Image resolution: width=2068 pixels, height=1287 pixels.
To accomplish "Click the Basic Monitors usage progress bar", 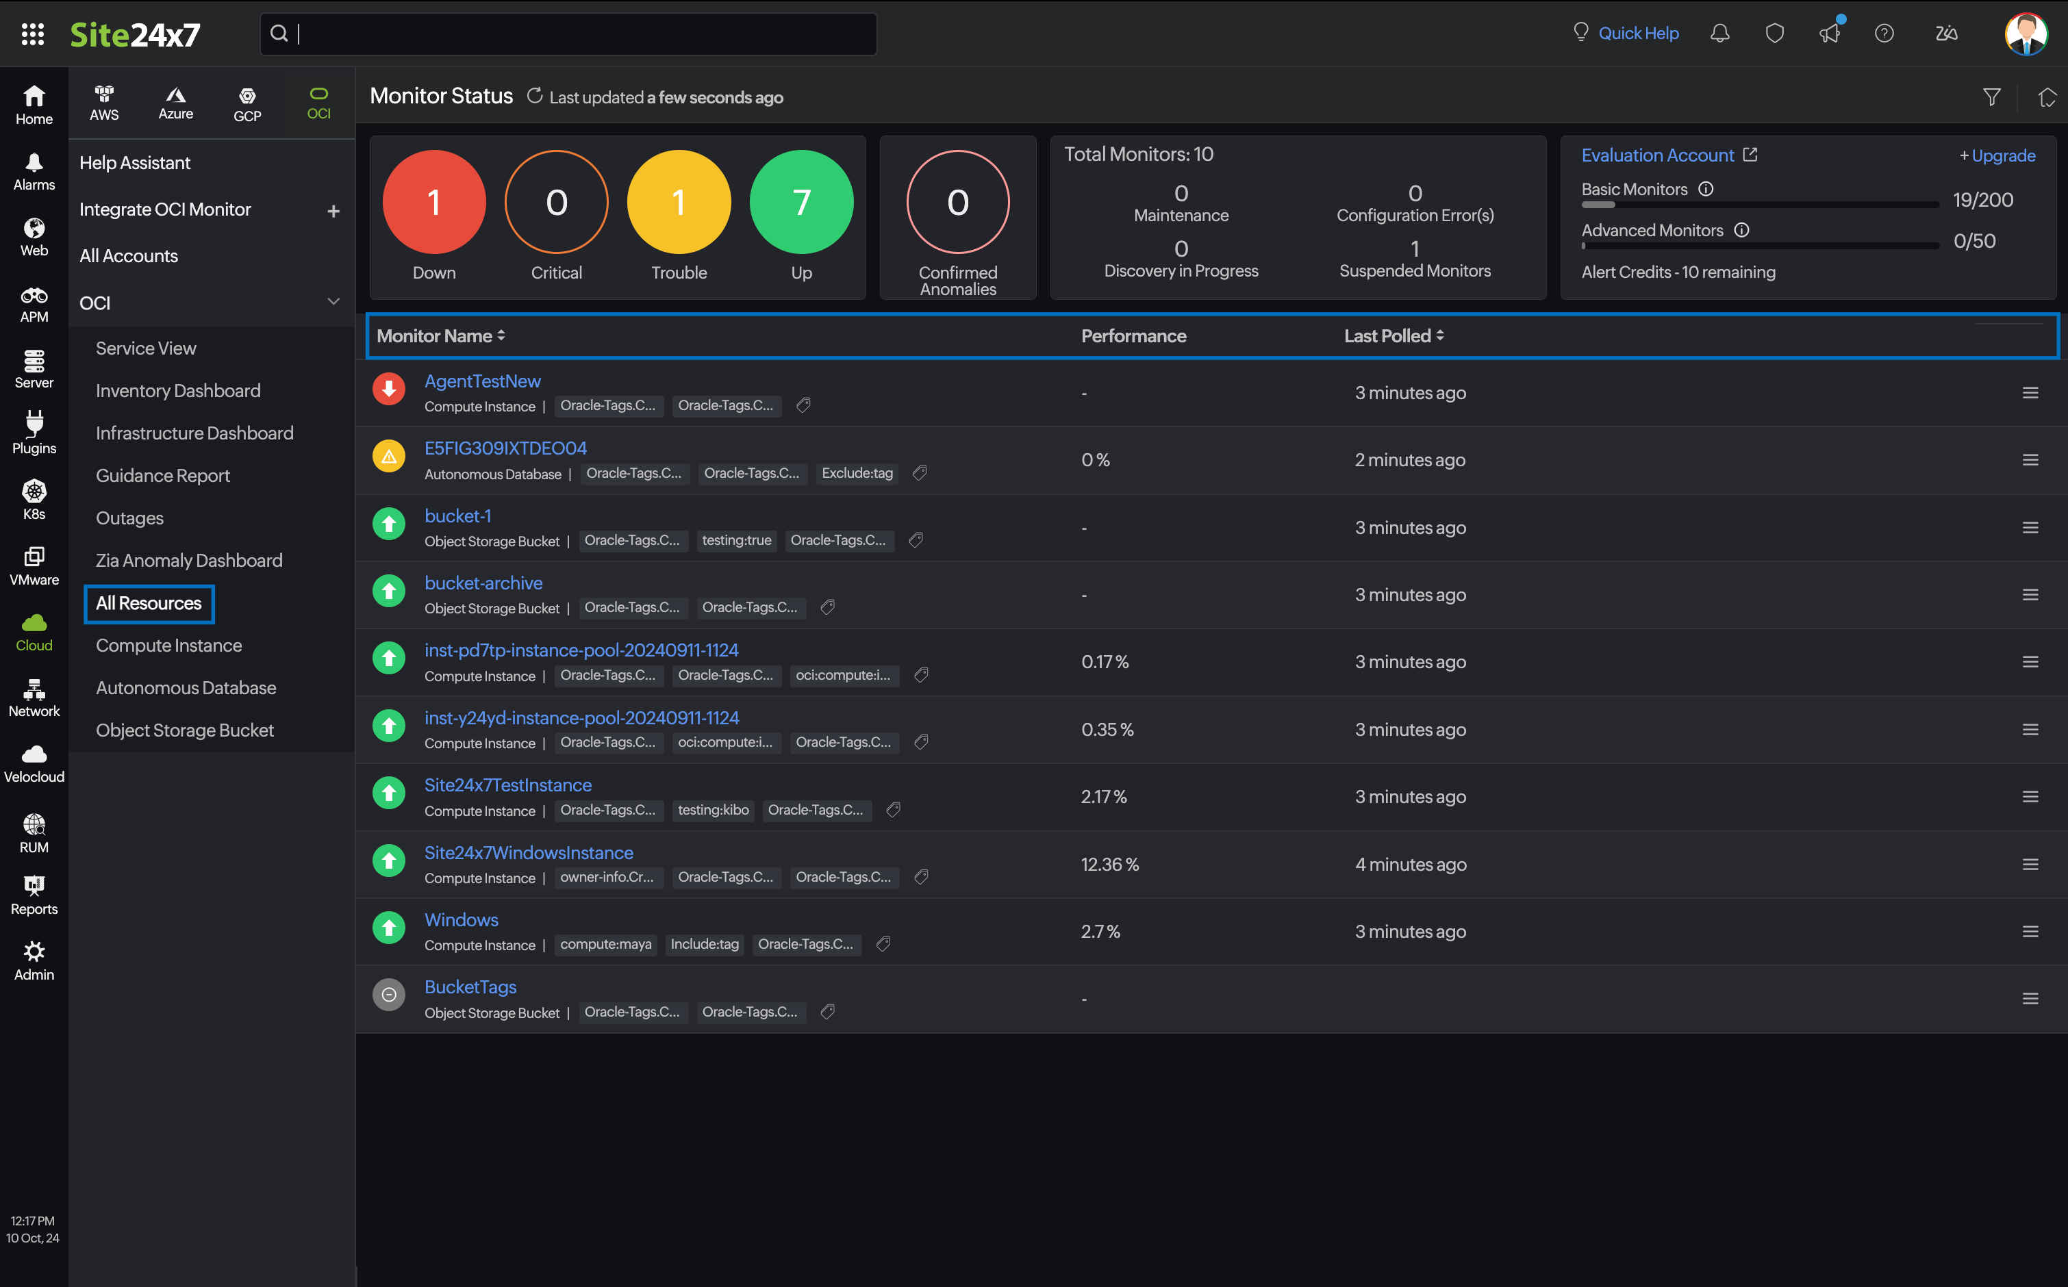I will [1758, 204].
